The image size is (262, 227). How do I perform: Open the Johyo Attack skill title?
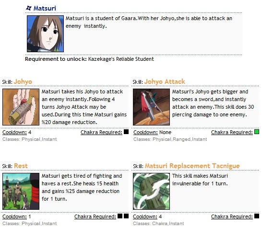tap(165, 81)
